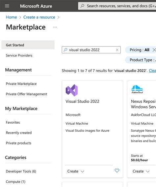Click Create on Nexus Repository card
The image size is (156, 187).
point(138,171)
